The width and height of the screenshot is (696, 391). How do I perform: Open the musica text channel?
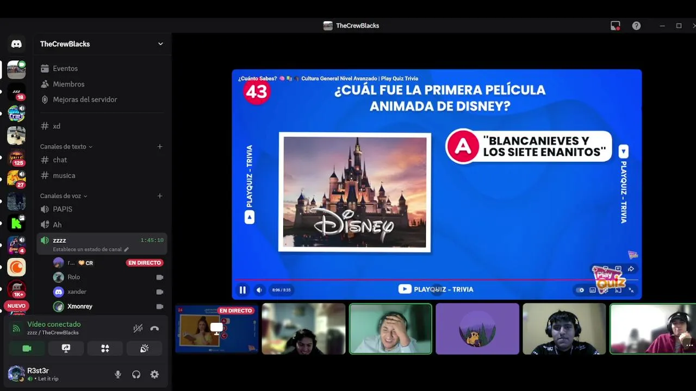[102, 175]
